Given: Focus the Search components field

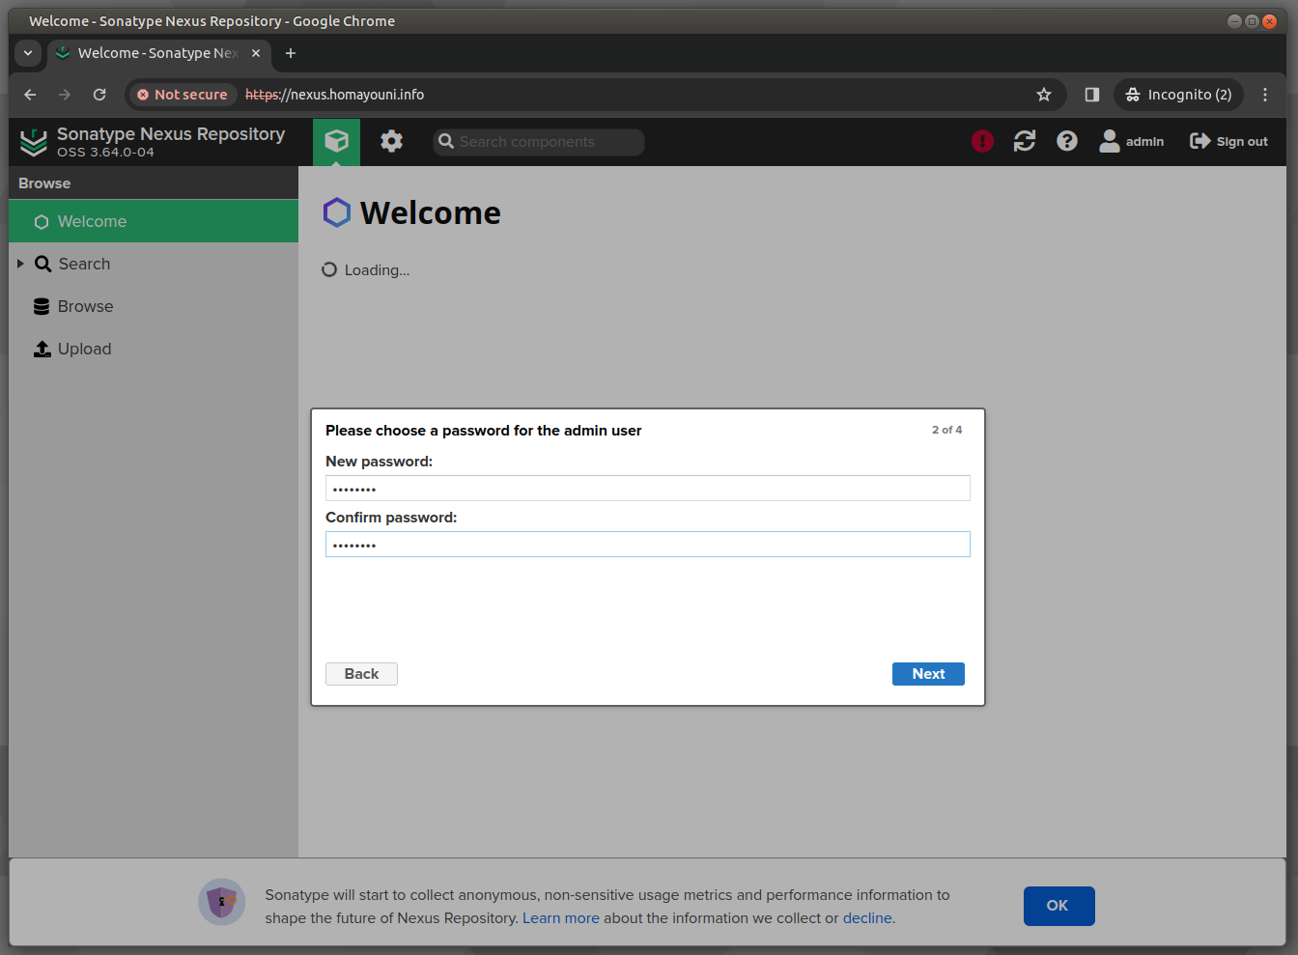Looking at the screenshot, I should coord(538,142).
